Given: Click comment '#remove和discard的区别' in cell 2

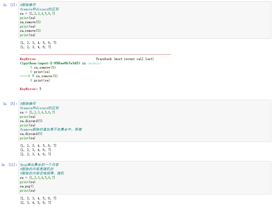Looking at the screenshot, I should [39, 9].
